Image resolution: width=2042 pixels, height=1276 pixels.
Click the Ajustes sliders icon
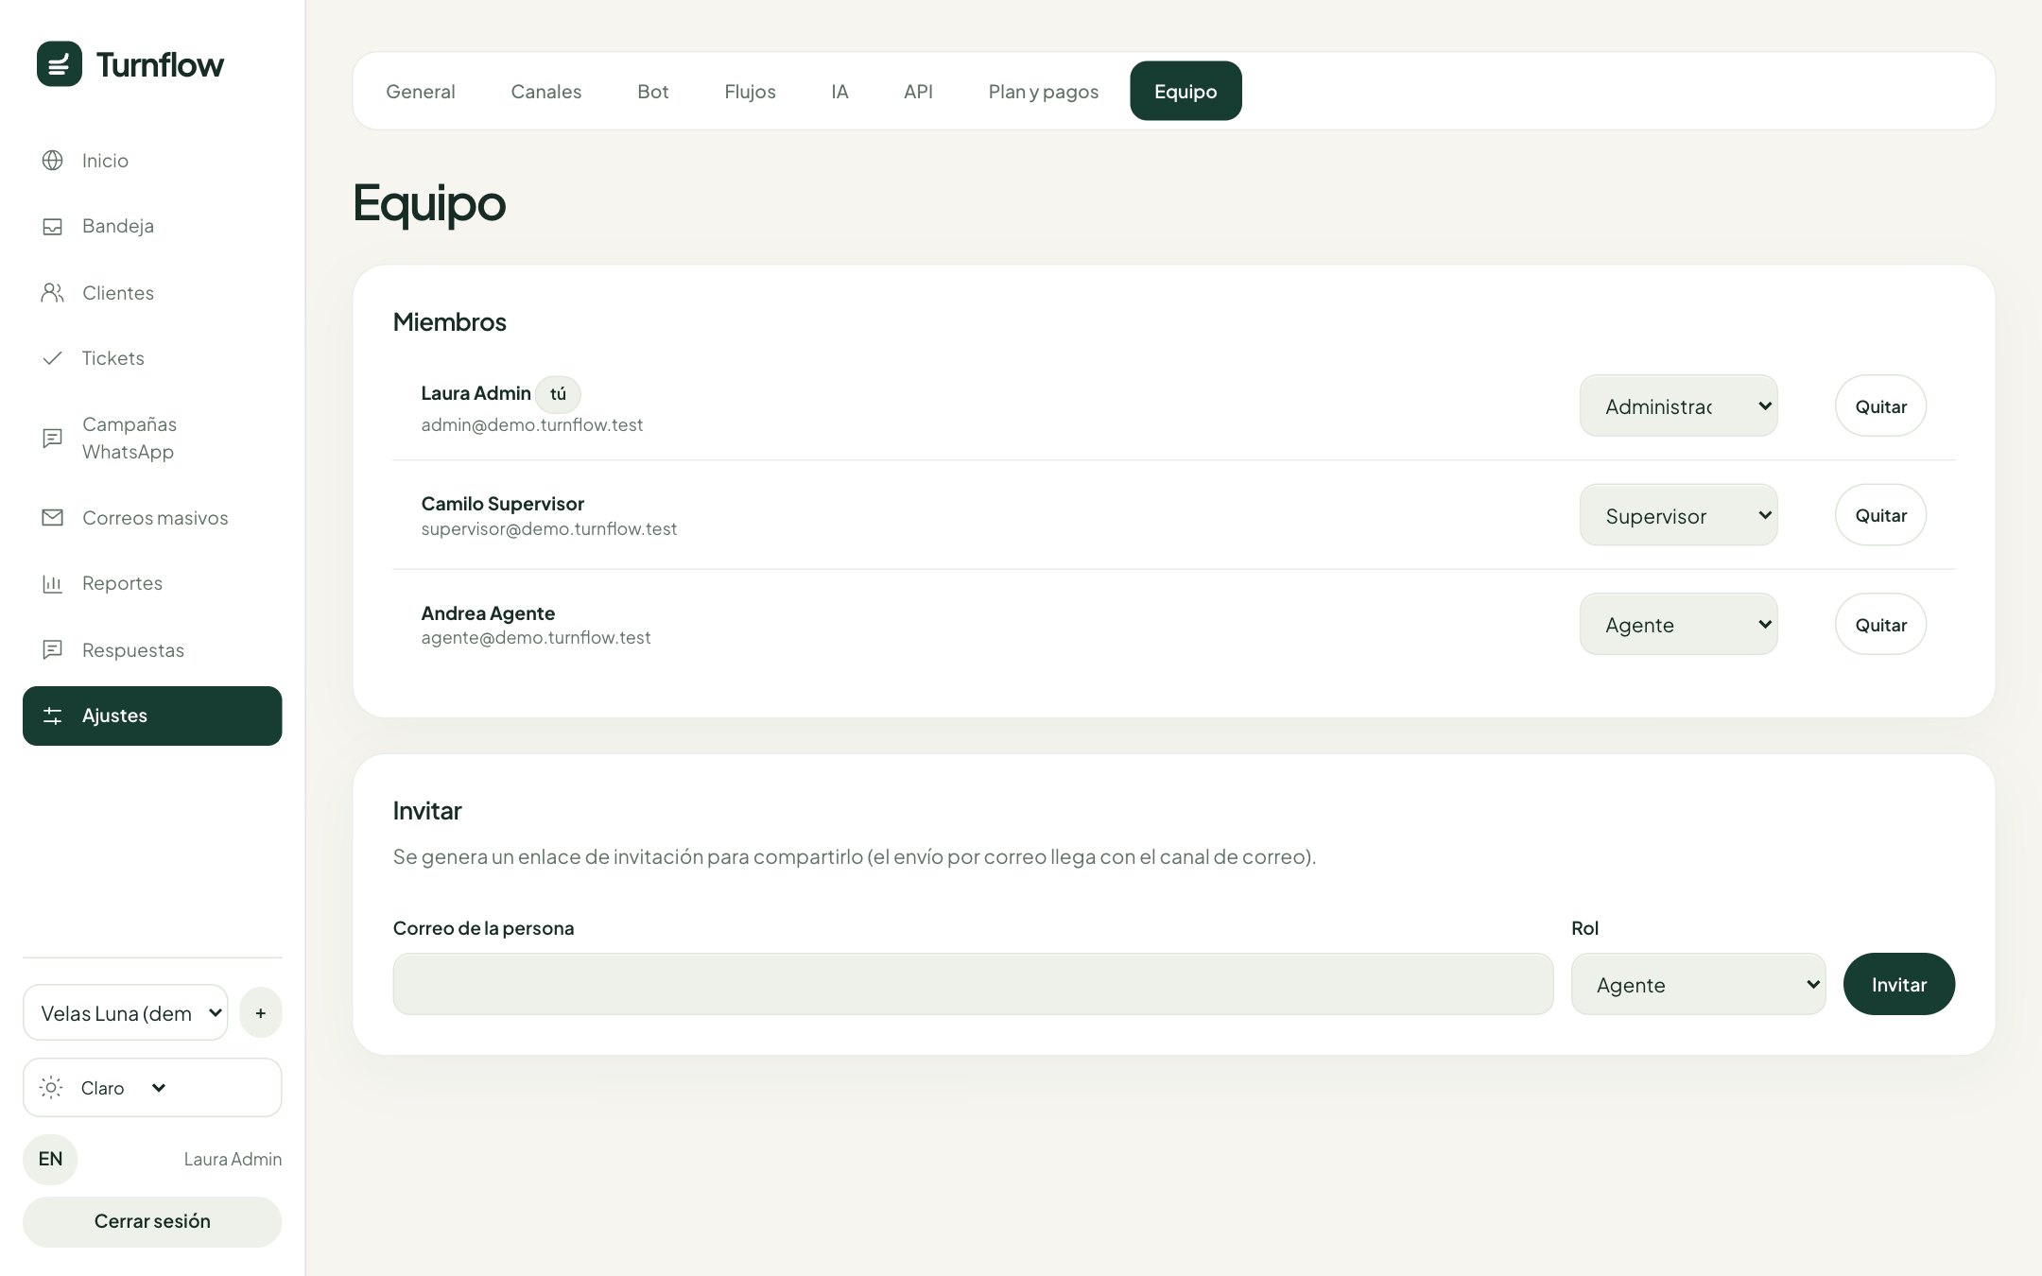tap(53, 716)
